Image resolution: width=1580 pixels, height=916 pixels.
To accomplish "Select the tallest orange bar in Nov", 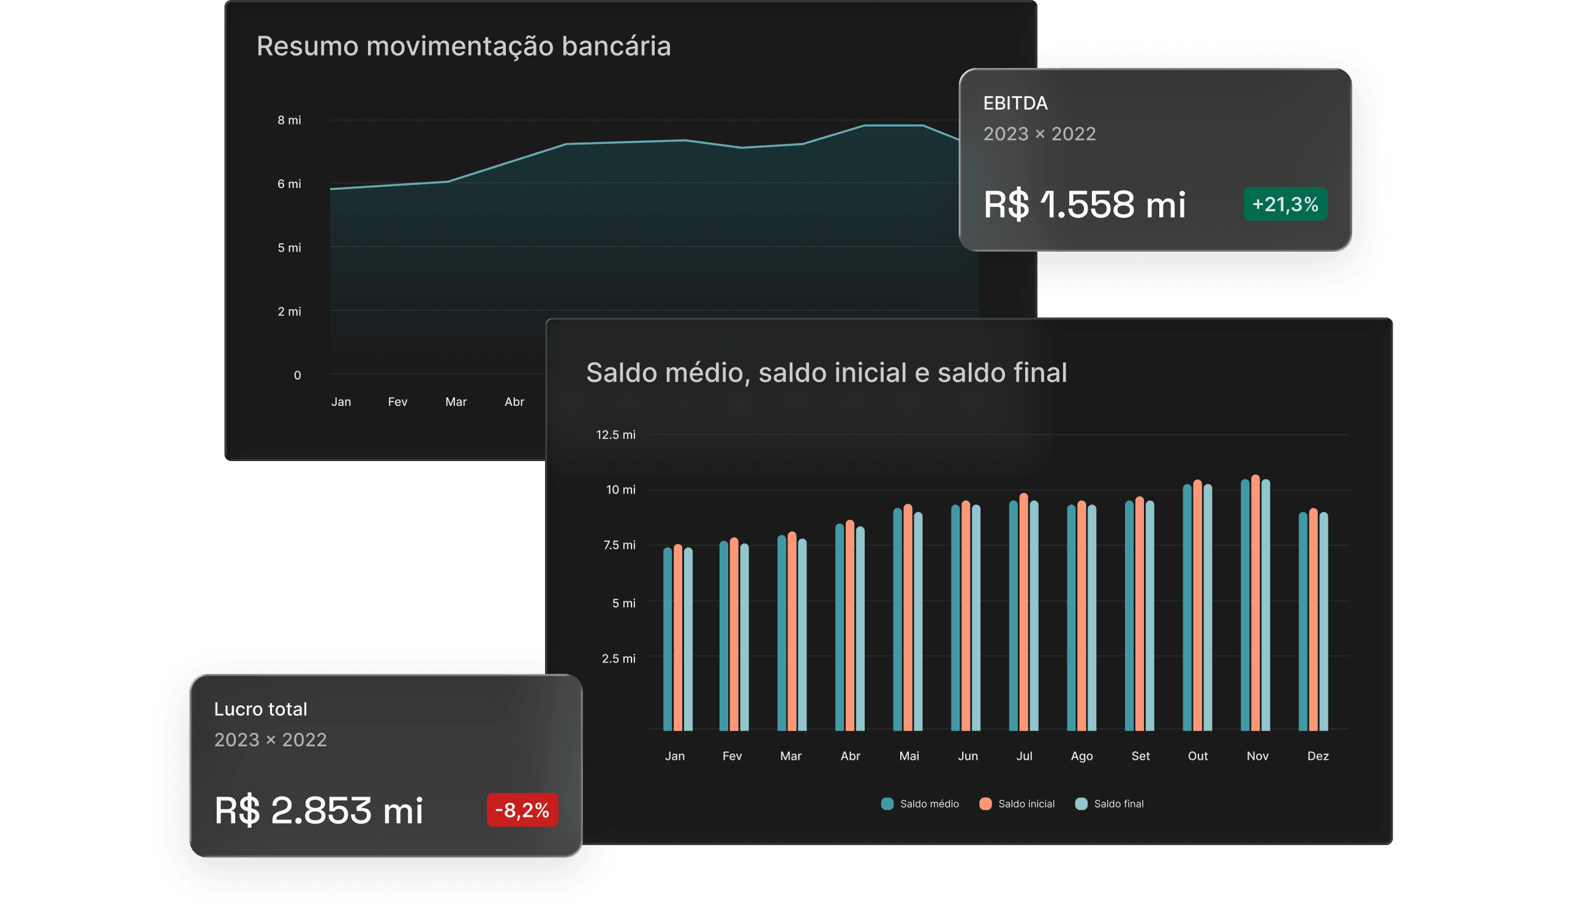I will point(1255,602).
